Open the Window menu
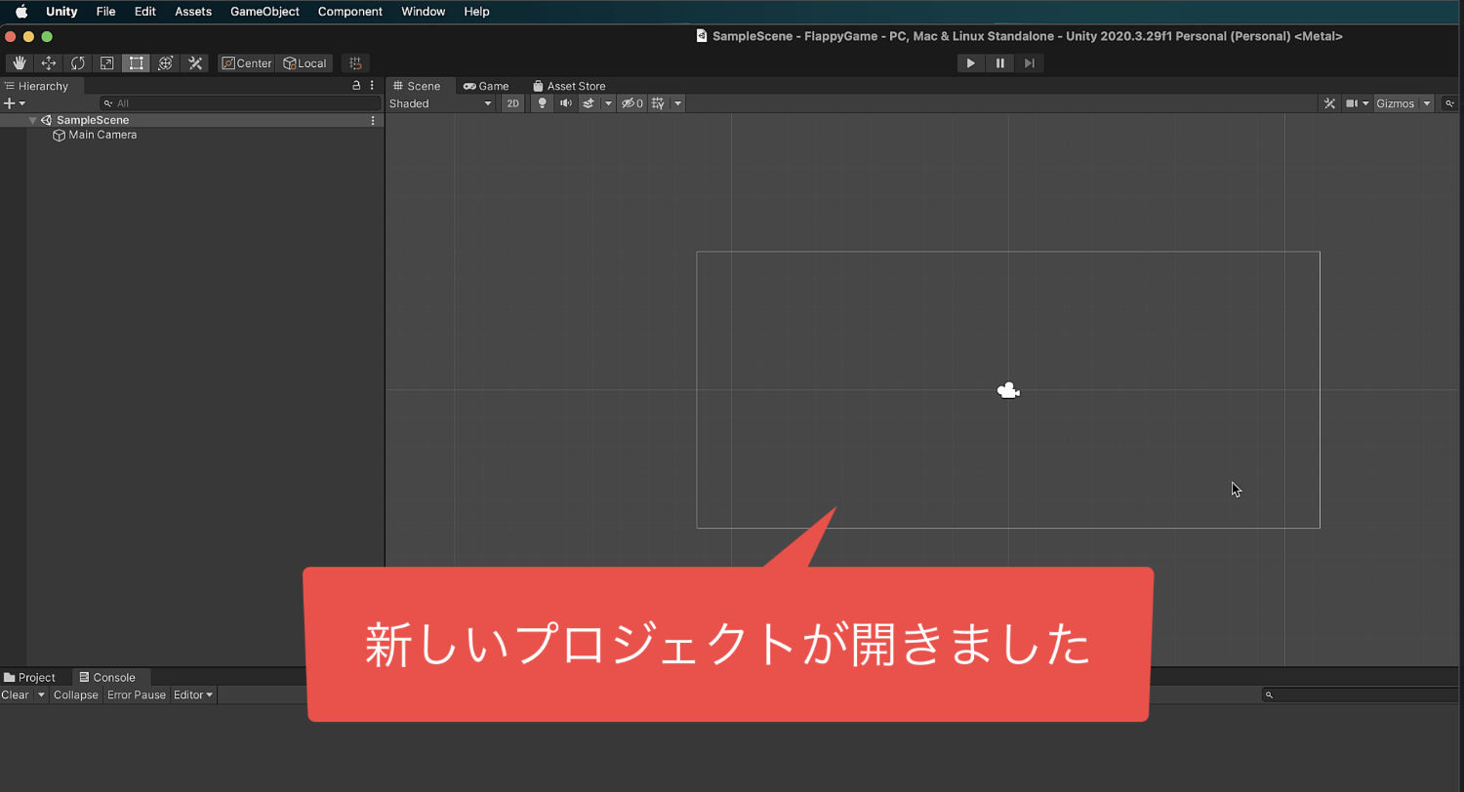Image resolution: width=1464 pixels, height=792 pixels. point(424,12)
